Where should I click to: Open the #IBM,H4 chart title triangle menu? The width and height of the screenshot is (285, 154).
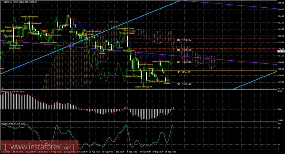tap(2, 3)
